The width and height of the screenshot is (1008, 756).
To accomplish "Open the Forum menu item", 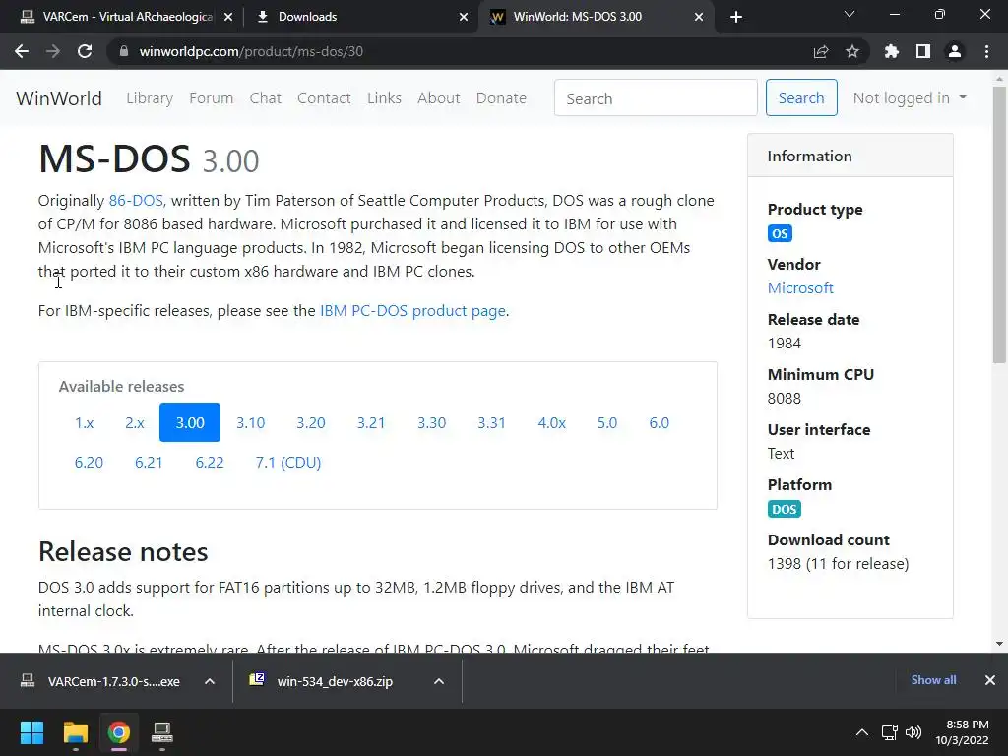I will click(211, 98).
